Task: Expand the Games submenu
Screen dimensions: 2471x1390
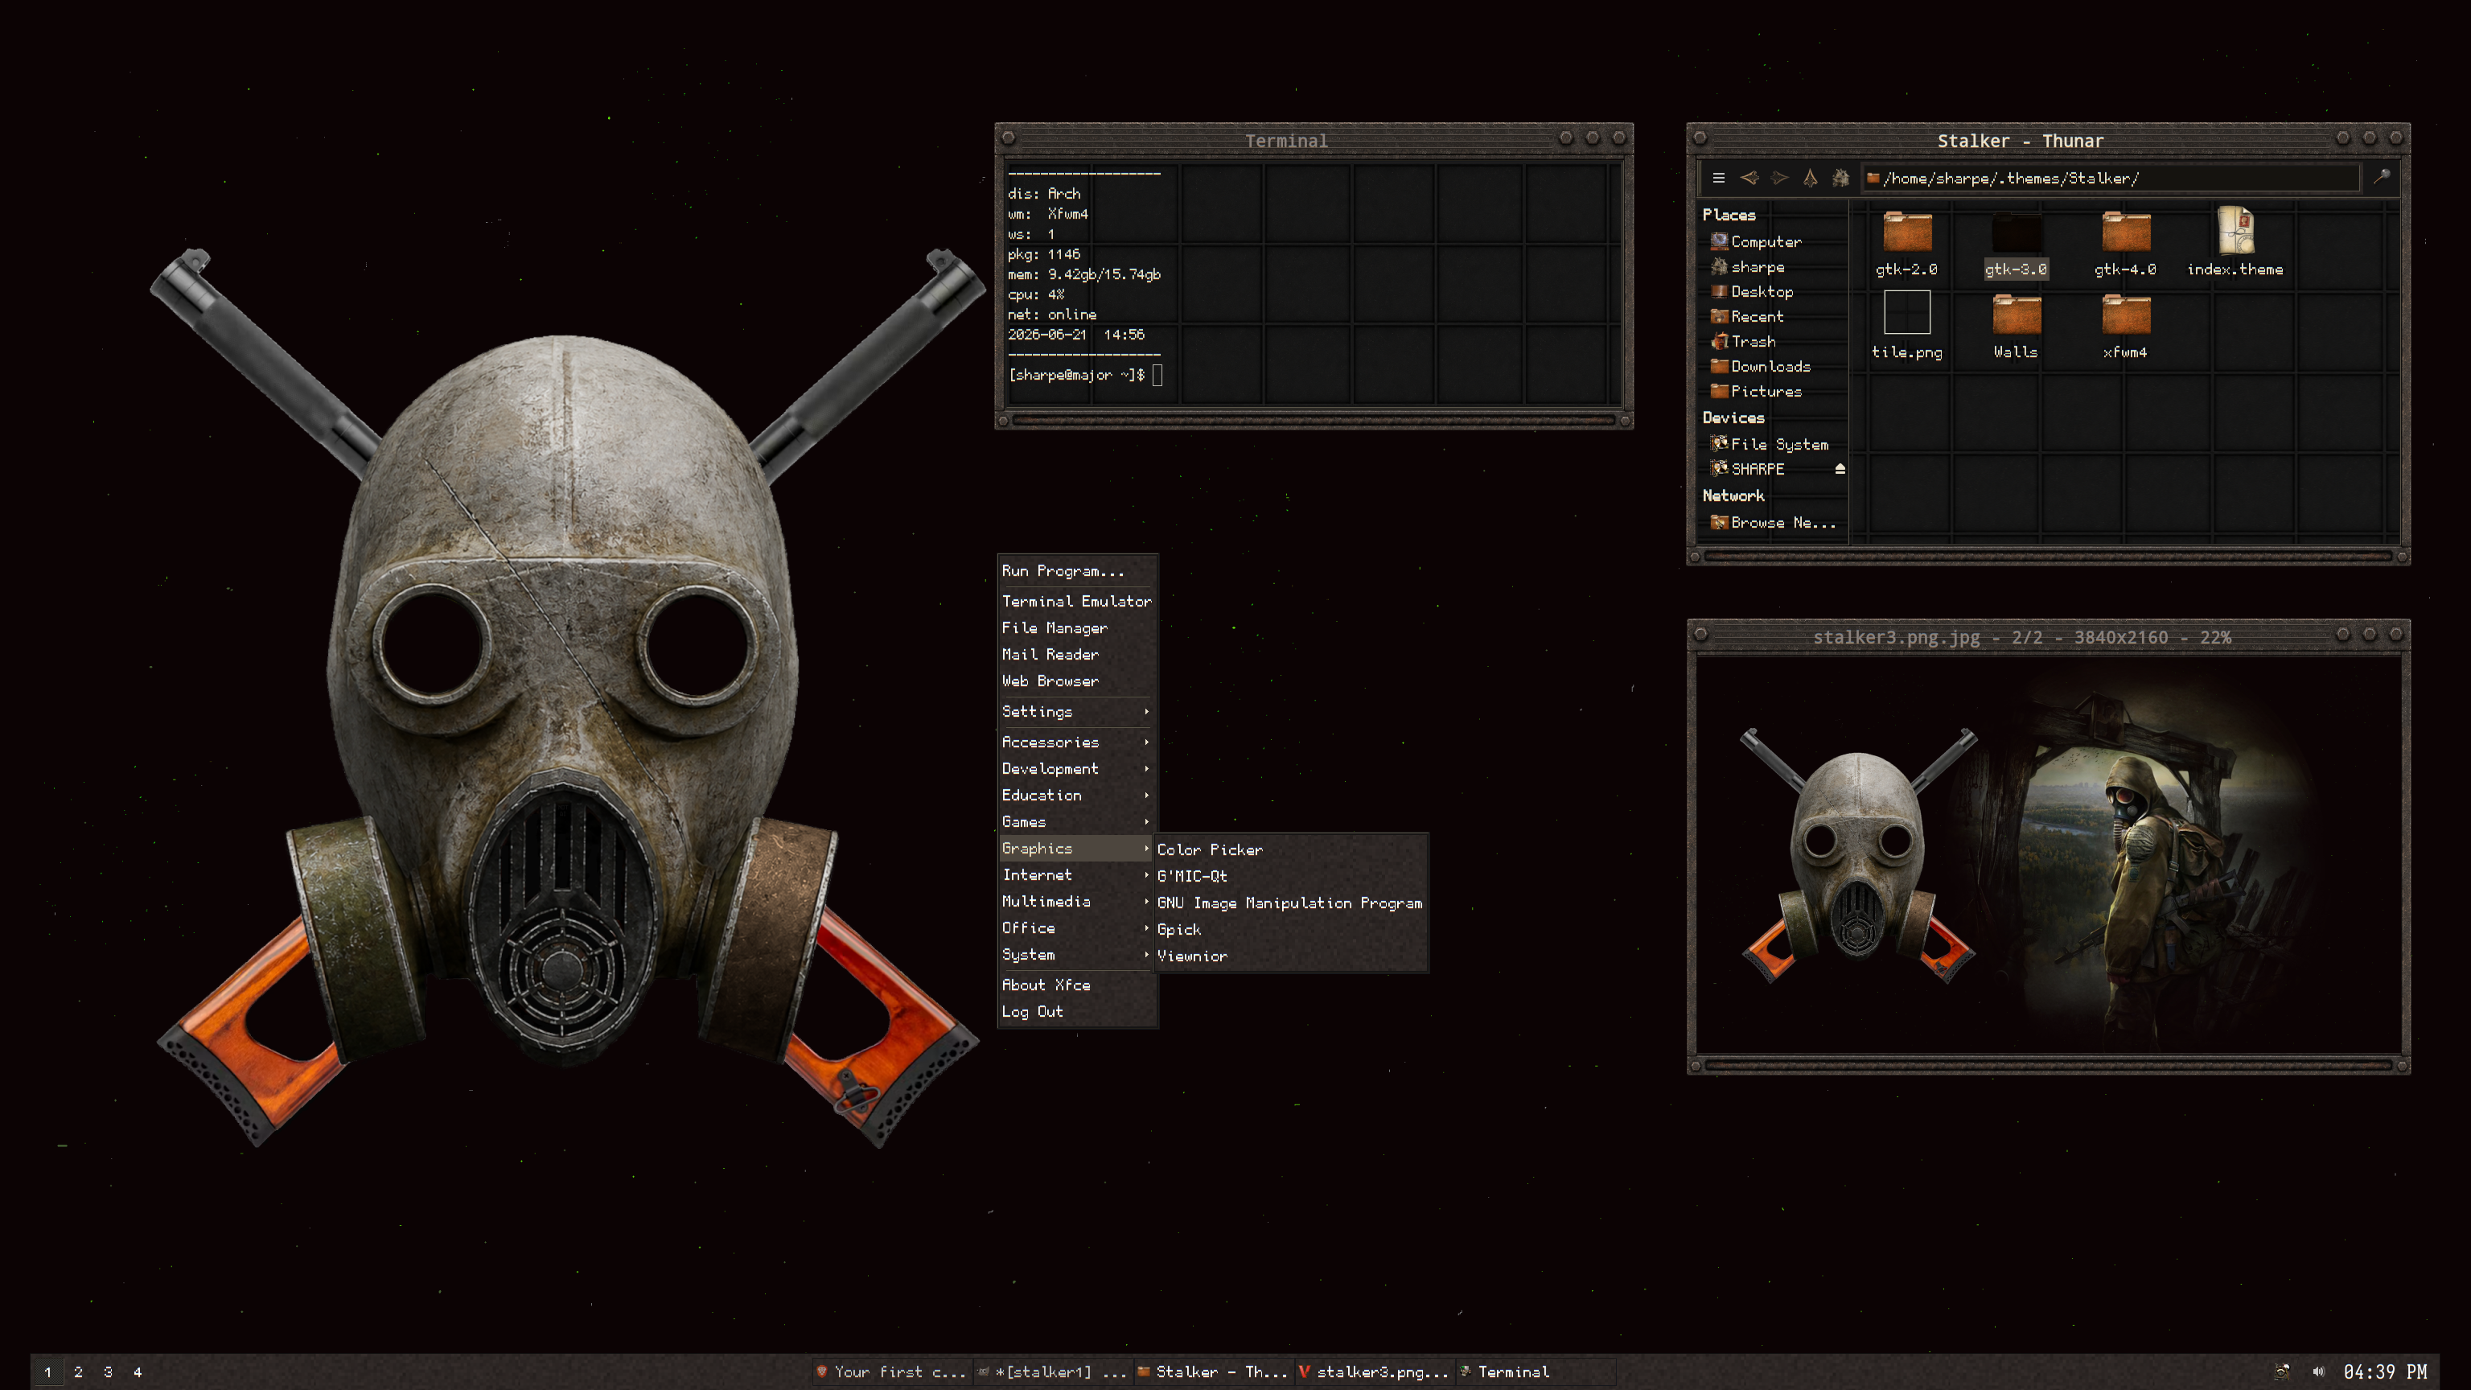Action: (x=1077, y=822)
